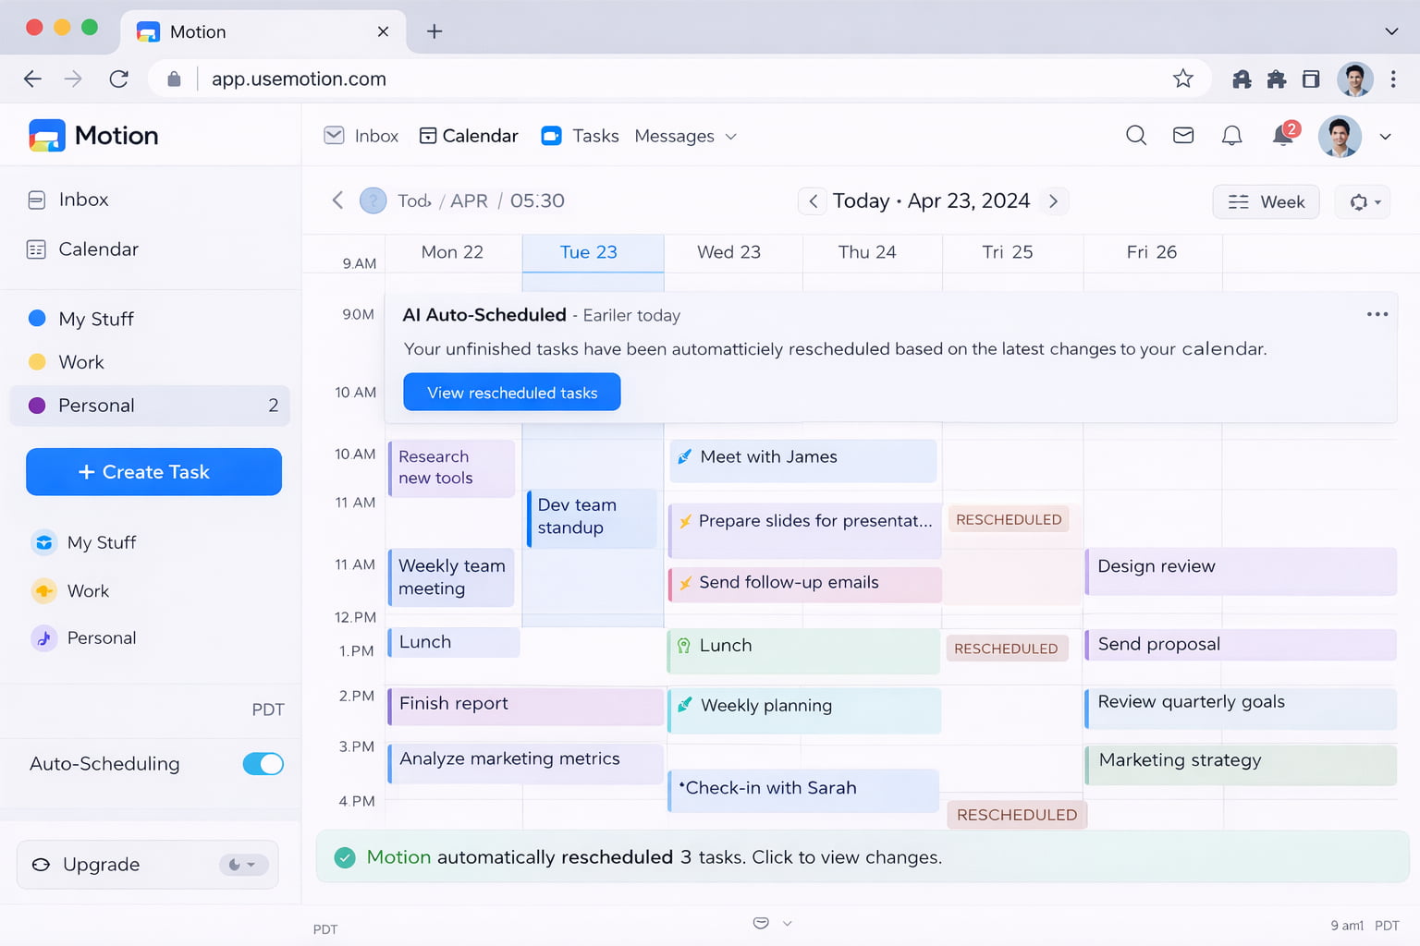Open the Inbox tab in top navigation
The width and height of the screenshot is (1420, 946).
point(361,137)
